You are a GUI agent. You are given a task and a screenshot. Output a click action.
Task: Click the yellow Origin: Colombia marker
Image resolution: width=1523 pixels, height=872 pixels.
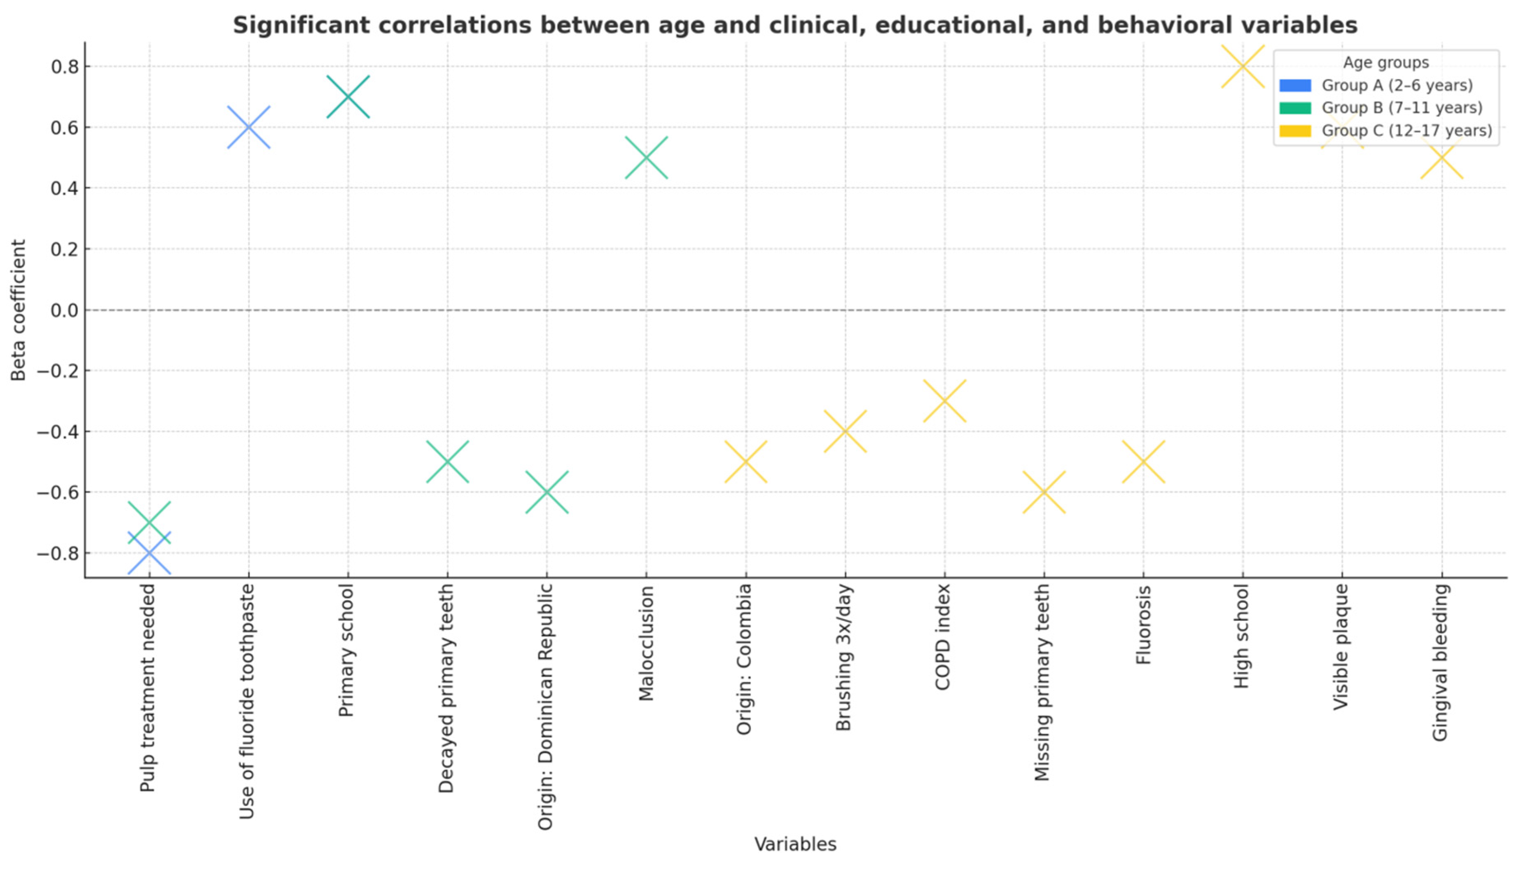click(745, 462)
